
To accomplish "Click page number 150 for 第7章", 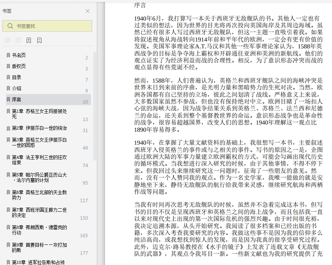I will (x=84, y=218).
